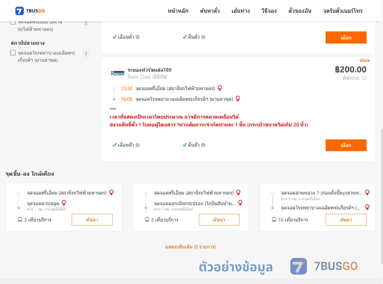Click ค้นหา button for the จุดจอดมาบชลูด route
Image resolution: width=383 pixels, height=284 pixels.
(x=92, y=220)
